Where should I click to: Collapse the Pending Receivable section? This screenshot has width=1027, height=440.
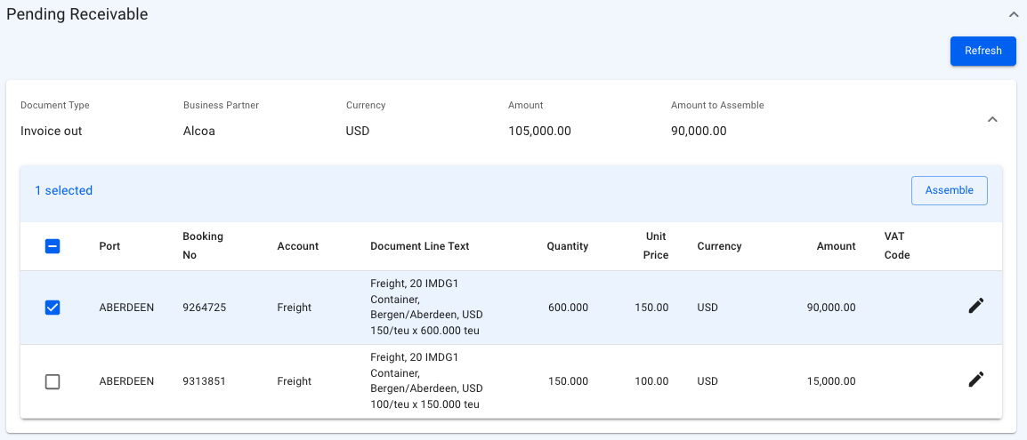click(1013, 15)
